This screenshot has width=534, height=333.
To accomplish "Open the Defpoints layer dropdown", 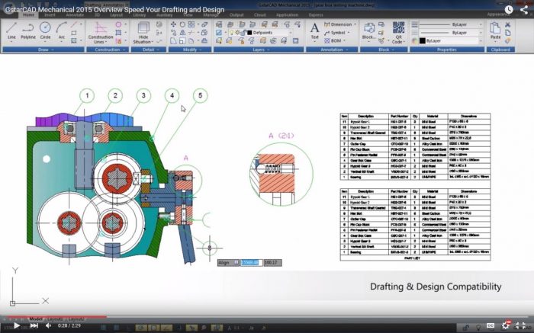I will click(x=291, y=33).
